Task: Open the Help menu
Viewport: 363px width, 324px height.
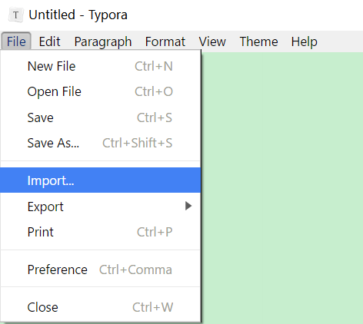Action: (x=304, y=41)
